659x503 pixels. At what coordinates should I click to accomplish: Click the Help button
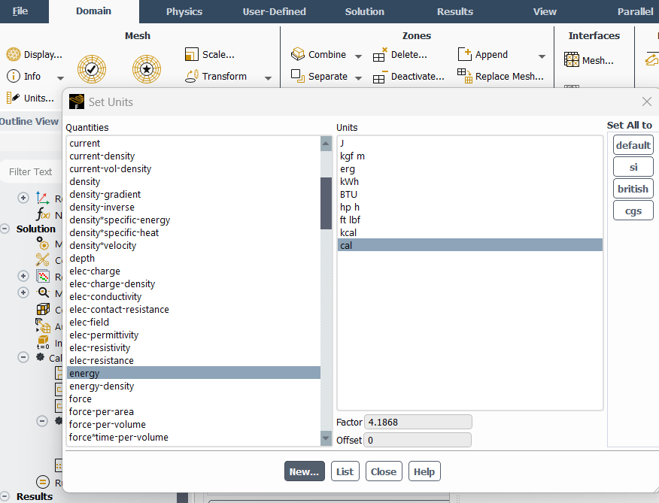click(424, 471)
